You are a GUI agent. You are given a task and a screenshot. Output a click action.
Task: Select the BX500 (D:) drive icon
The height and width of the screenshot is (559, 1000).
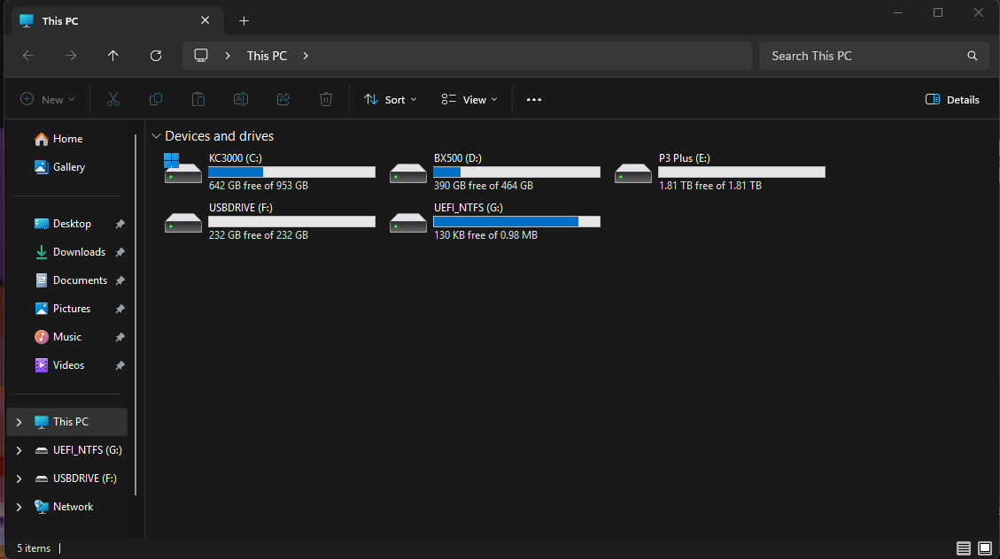click(x=408, y=172)
